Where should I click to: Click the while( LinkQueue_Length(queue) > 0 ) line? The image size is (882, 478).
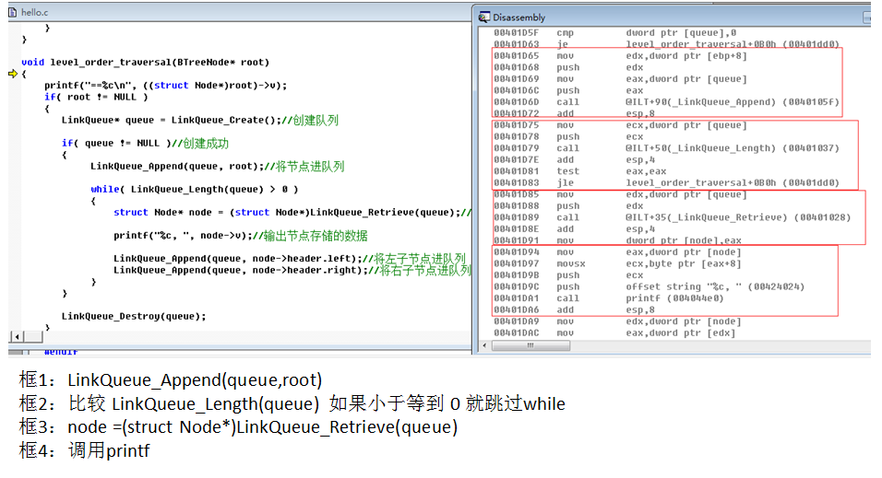tap(195, 190)
